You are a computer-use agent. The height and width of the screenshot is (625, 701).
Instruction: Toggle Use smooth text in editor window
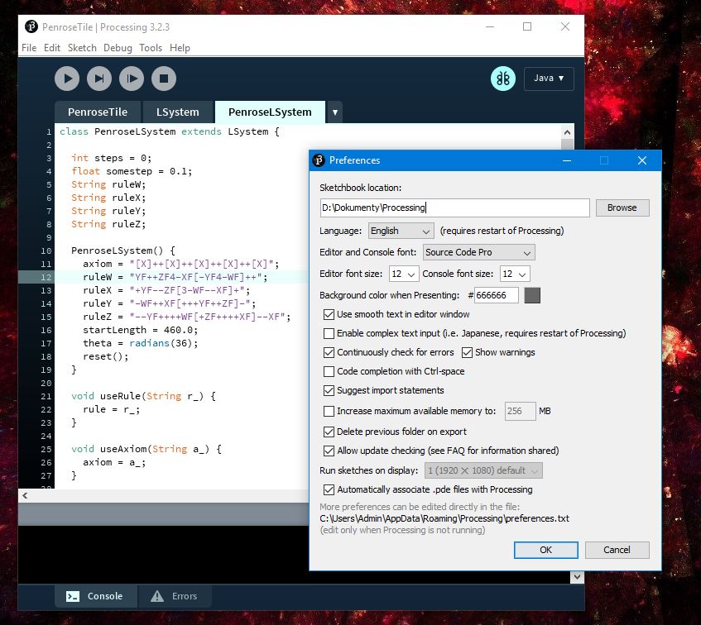[329, 314]
